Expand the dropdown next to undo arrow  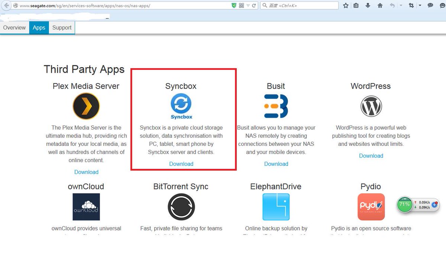click(401, 6)
